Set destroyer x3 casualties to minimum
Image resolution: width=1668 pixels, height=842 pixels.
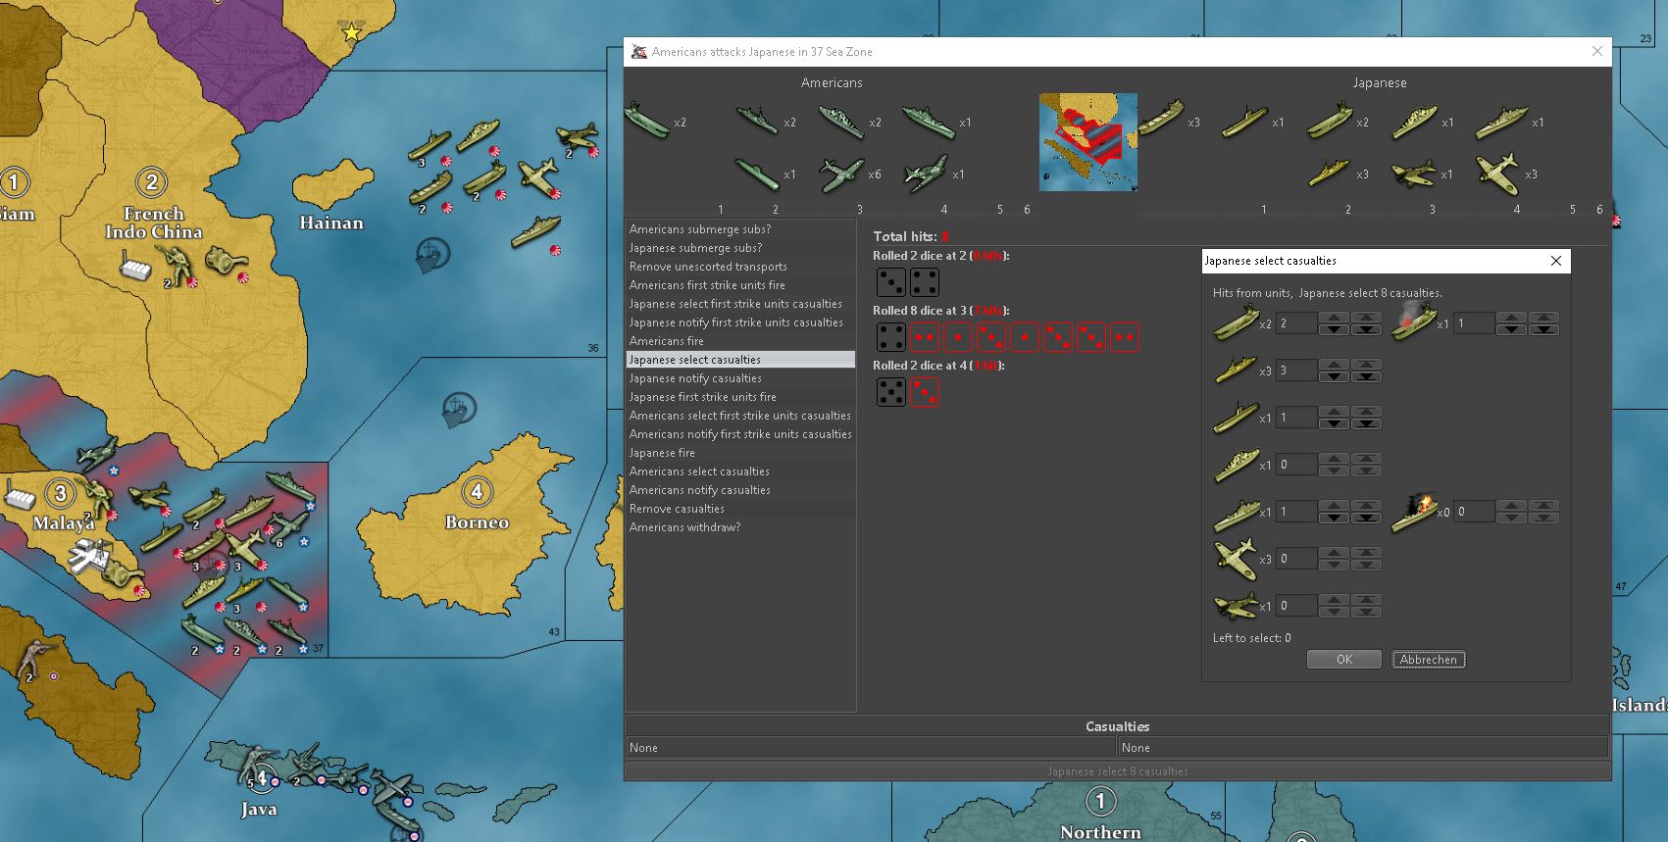tap(1366, 376)
